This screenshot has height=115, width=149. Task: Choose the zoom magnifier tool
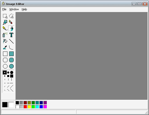coord(5,22)
